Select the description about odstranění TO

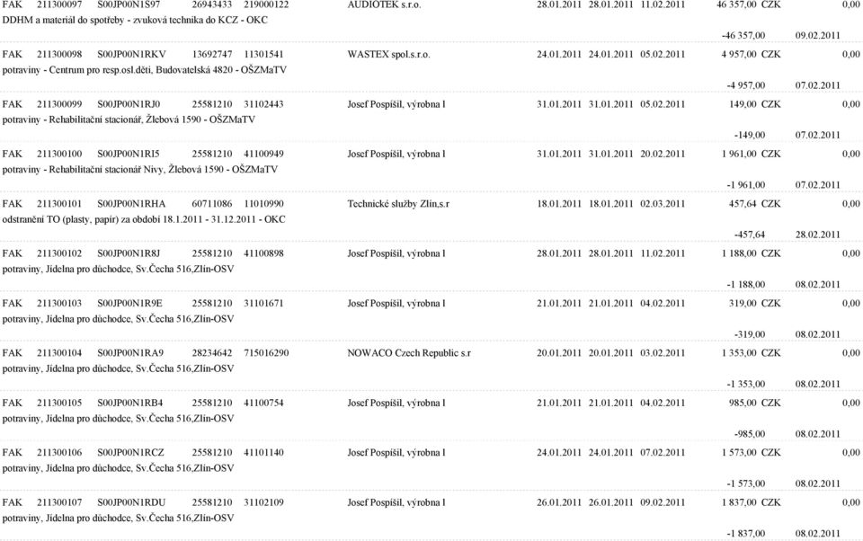(x=144, y=219)
